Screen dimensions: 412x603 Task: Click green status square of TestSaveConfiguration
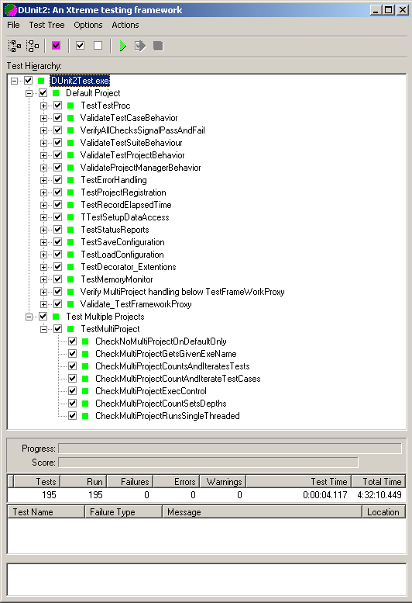point(70,242)
